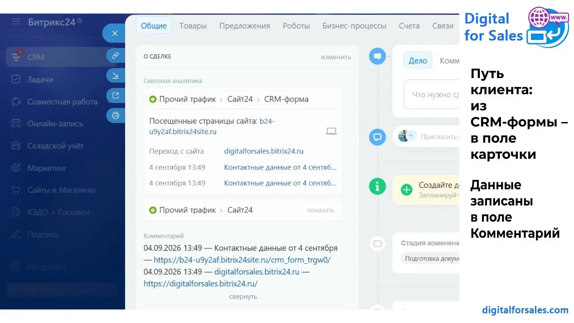Screen dimensions: 574x323
Task: Open the Bitrix24 hamburger menu
Action: 16,21
